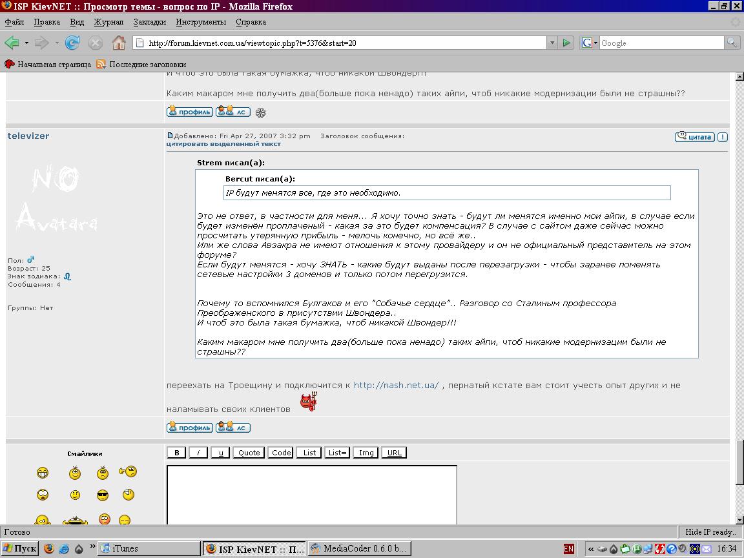Click the Stop loading toolbar icon
The width and height of the screenshot is (744, 558).
pos(96,43)
